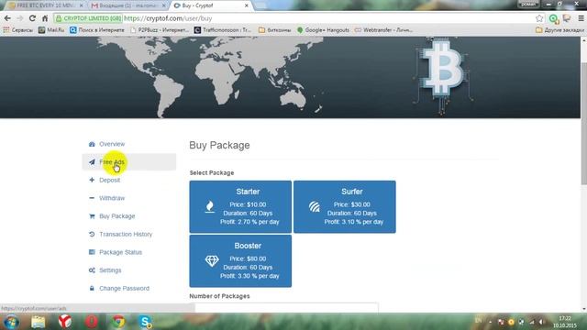Open the Google+ Hangouts bookmark
This screenshot has height=330, width=587.
tap(323, 30)
